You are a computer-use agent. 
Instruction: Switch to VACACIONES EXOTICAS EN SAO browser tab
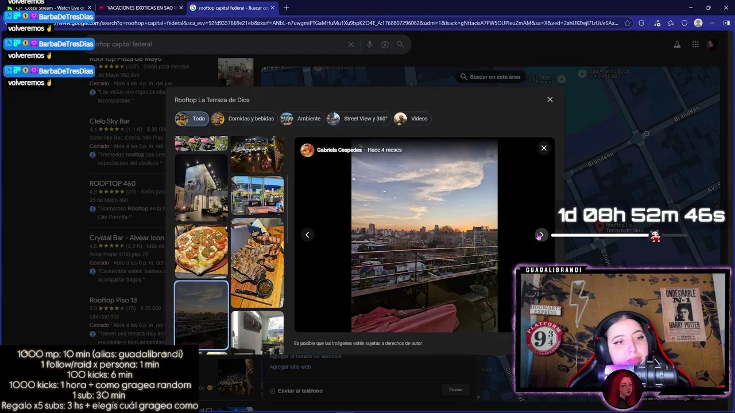[141, 8]
